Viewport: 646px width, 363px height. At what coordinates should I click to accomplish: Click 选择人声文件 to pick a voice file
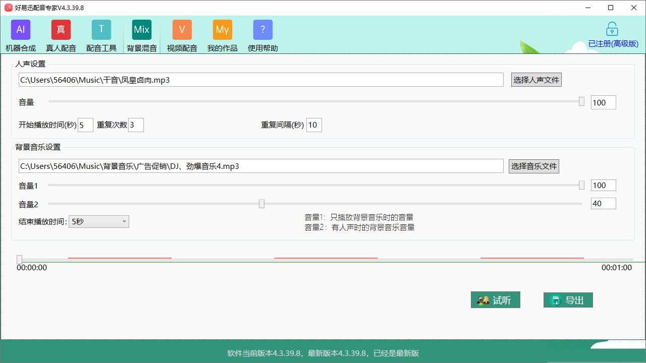(536, 79)
